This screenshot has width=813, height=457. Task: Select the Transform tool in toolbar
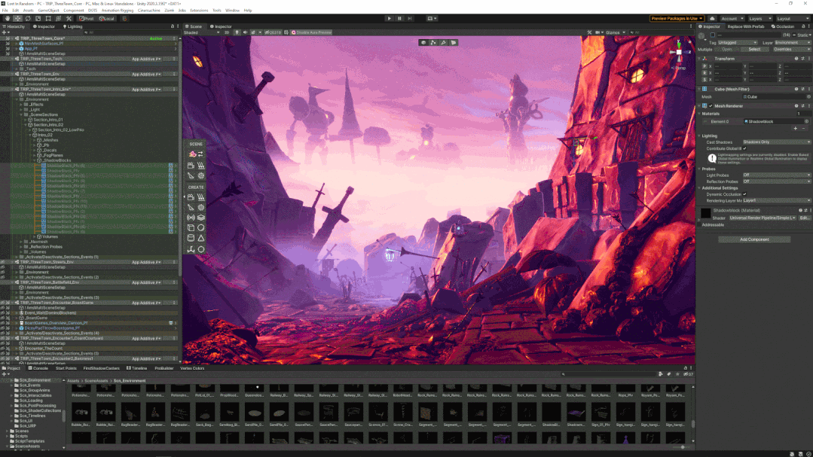[59, 19]
